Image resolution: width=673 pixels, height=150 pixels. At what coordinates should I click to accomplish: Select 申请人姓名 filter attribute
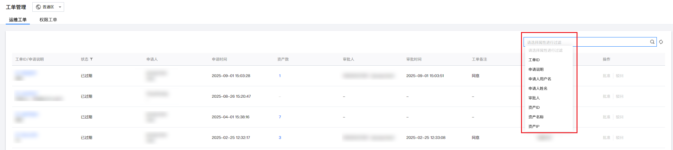tap(538, 88)
